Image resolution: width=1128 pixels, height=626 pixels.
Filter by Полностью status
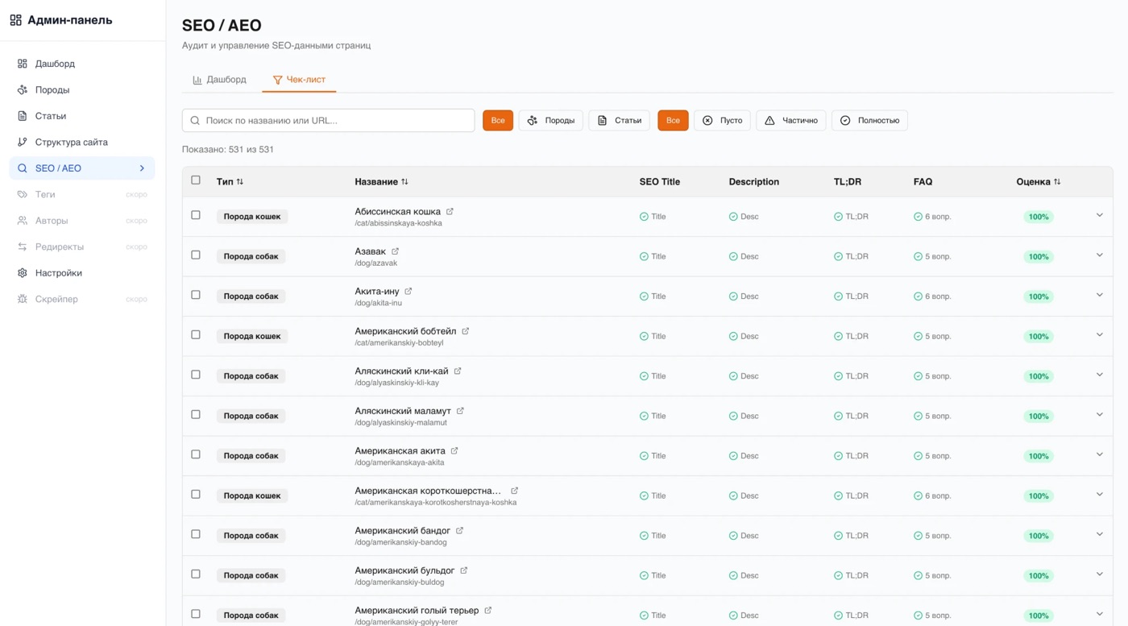869,121
